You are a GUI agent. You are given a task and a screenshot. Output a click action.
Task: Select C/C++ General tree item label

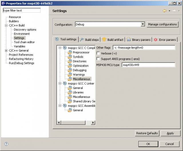tap(19, 51)
